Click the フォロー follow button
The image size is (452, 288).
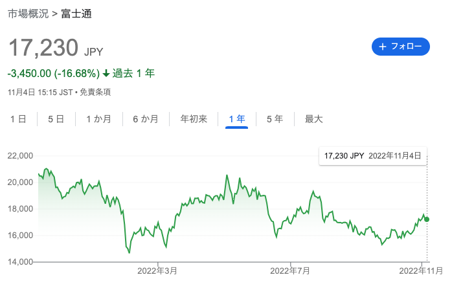(x=400, y=47)
